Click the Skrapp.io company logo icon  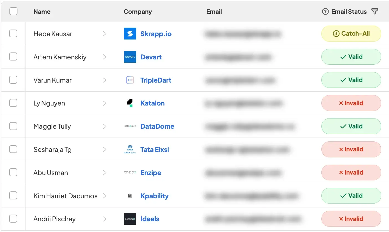130,34
